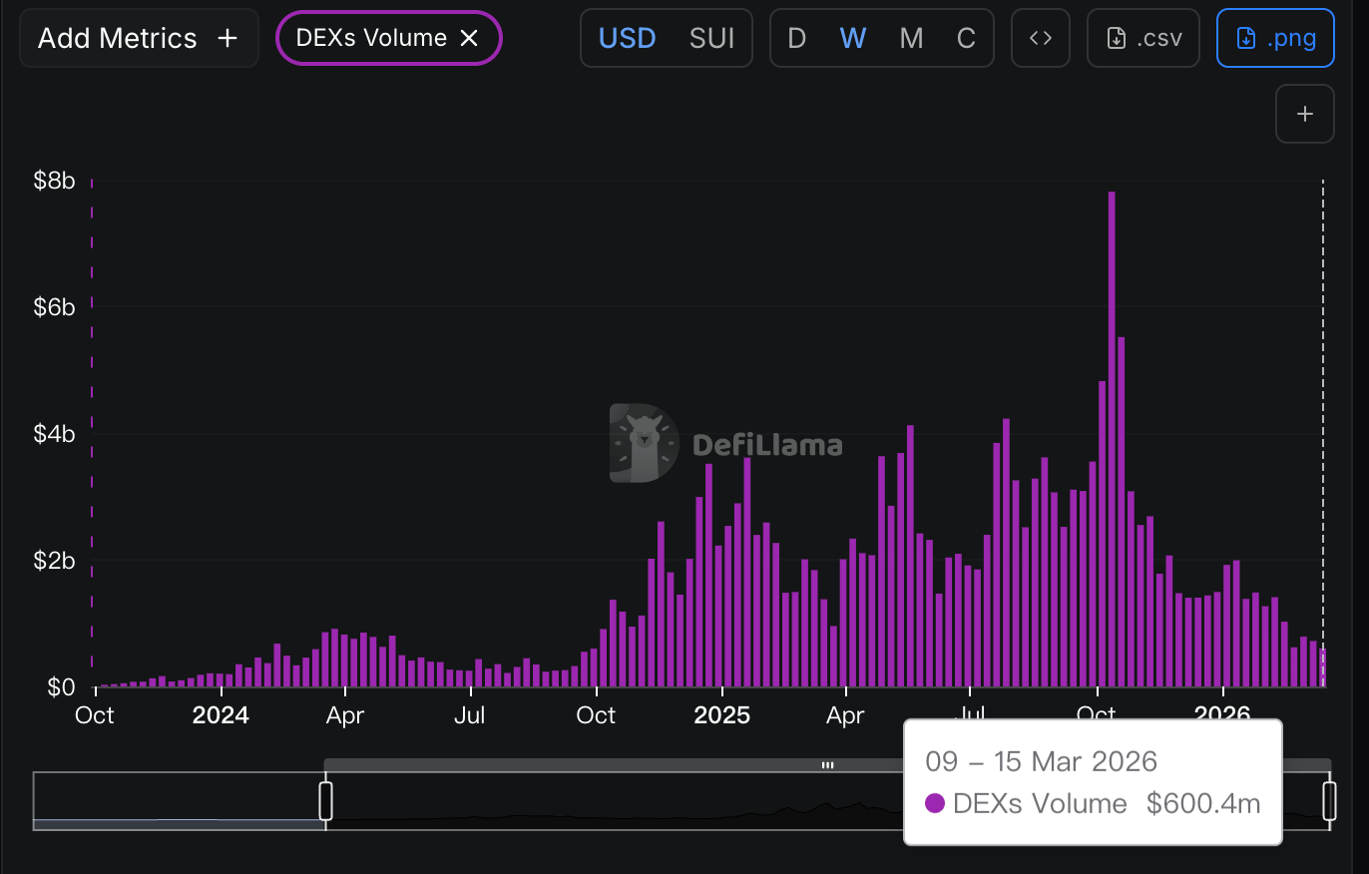Click the last bar for 09–15 Mar 2026
1369x874 pixels.
(x=1323, y=667)
